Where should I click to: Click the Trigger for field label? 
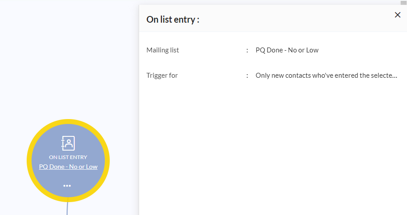pyautogui.click(x=162, y=76)
